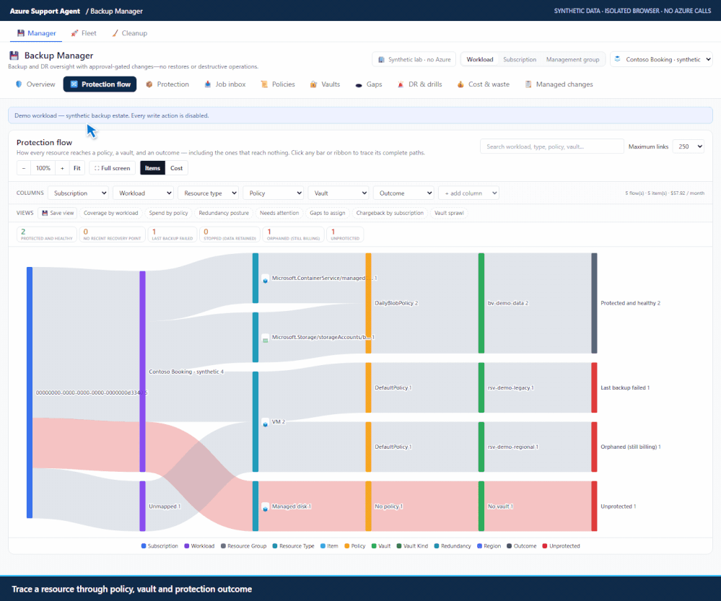The height and width of the screenshot is (601, 721).
Task: Switch flow sizing to Cost
Action: click(177, 168)
